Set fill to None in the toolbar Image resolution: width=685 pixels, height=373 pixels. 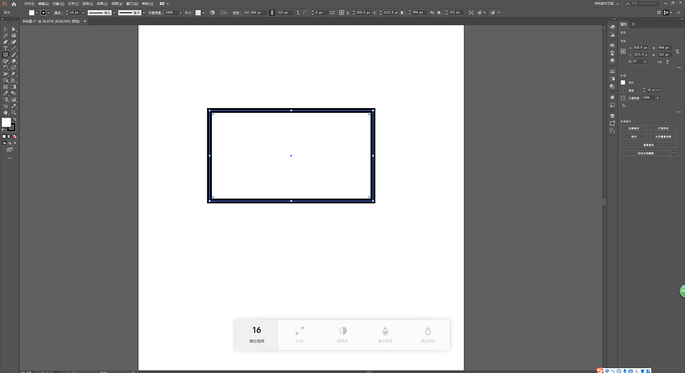pyautogui.click(x=15, y=137)
